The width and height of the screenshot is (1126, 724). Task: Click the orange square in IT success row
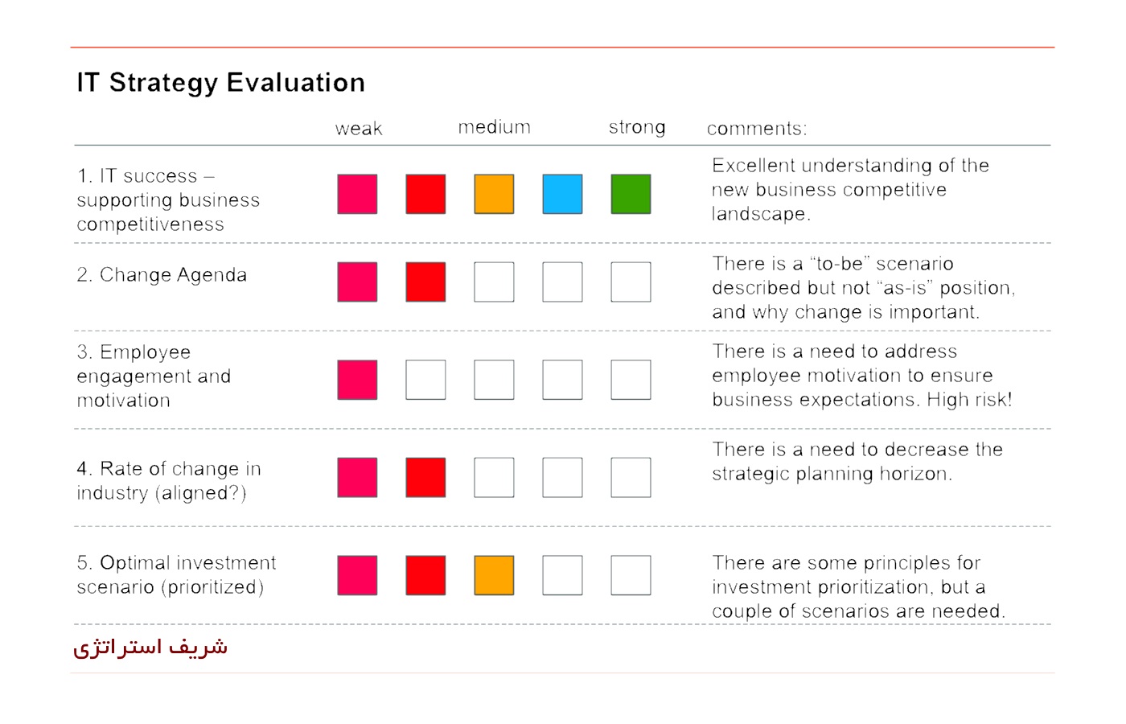494,194
